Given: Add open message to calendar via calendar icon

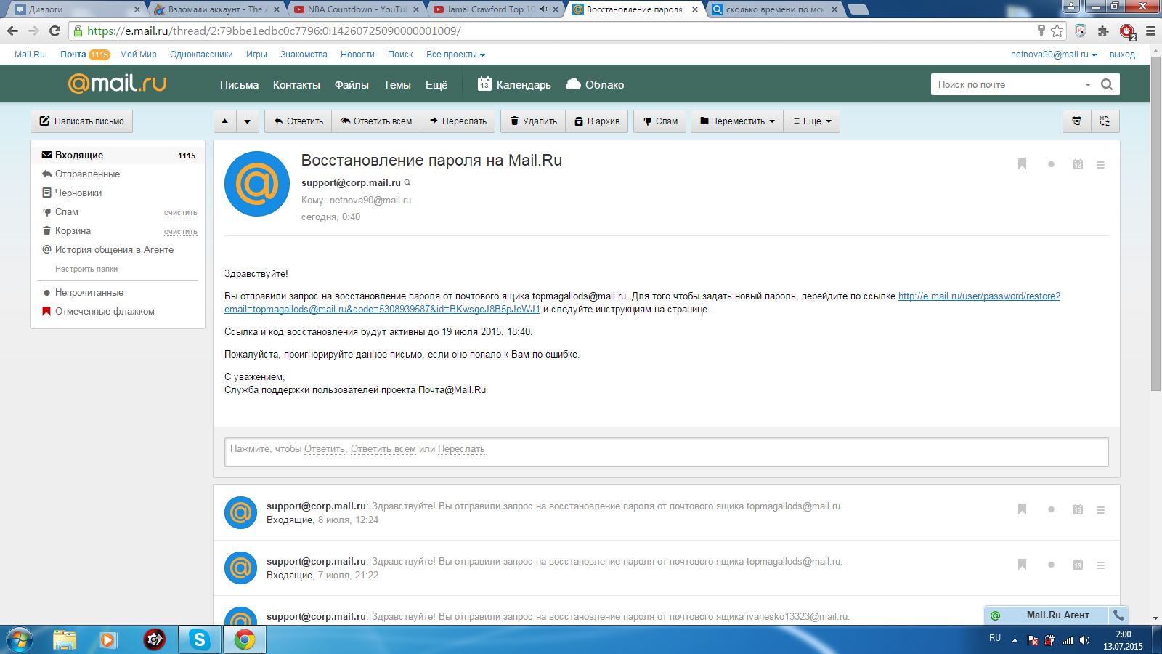Looking at the screenshot, I should [1078, 165].
